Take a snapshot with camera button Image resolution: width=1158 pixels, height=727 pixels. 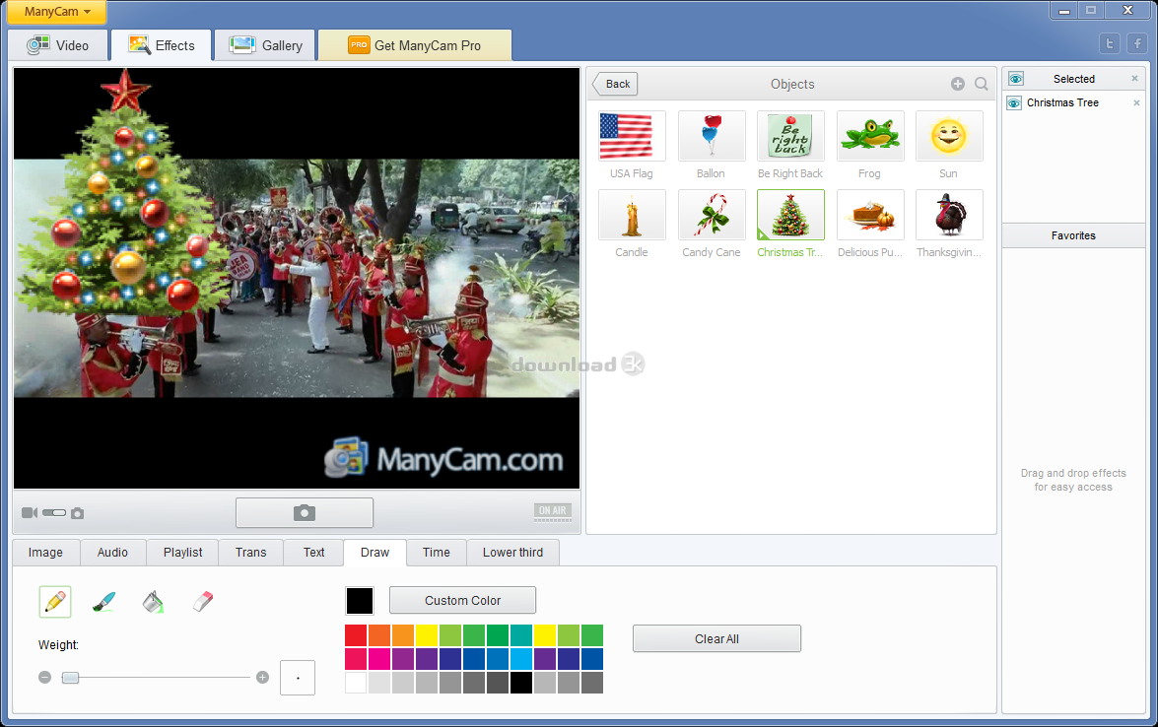coord(305,512)
